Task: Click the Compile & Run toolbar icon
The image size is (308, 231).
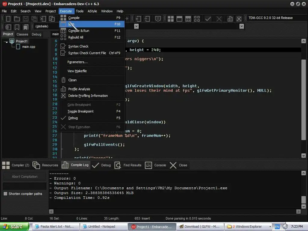Action: coord(188,19)
